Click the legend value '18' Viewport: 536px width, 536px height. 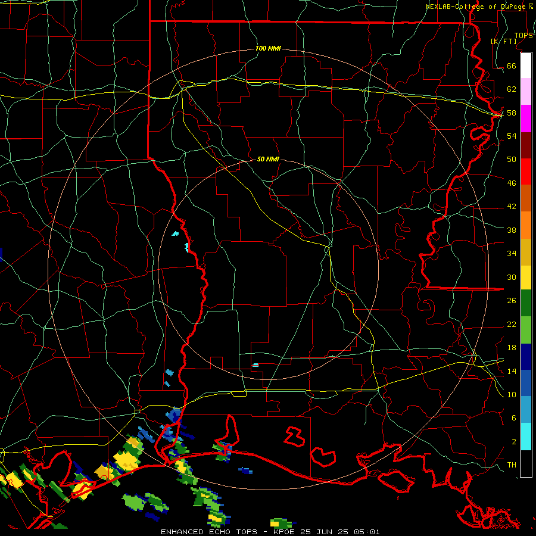(x=512, y=348)
